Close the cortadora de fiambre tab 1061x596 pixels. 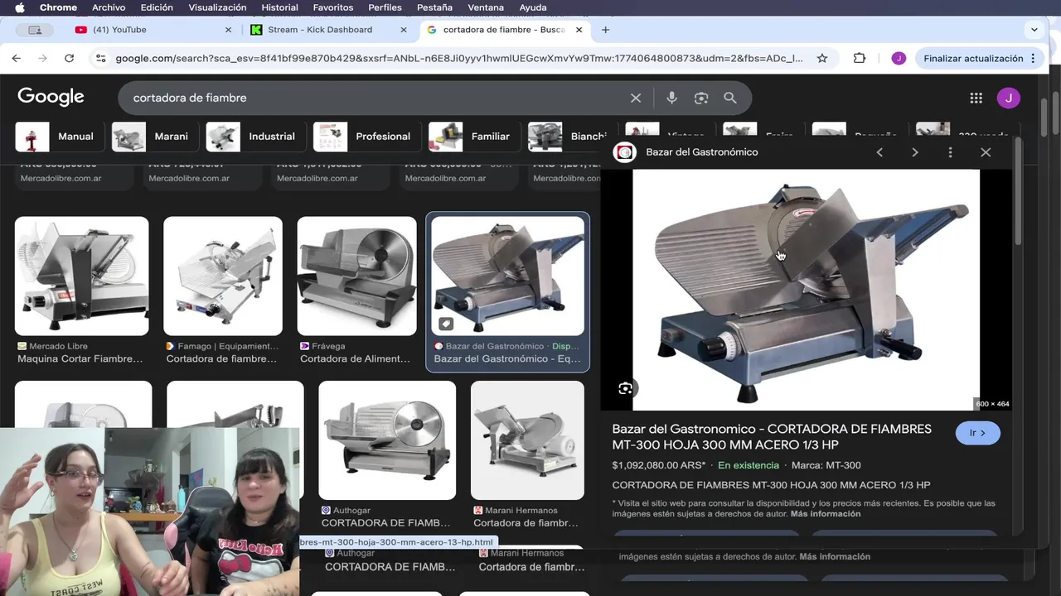point(579,30)
